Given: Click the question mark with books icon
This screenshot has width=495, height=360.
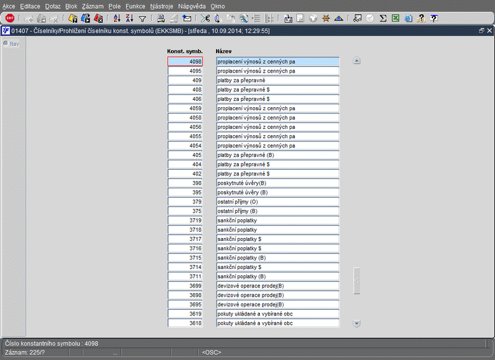Looking at the screenshot, I should 421,19.
